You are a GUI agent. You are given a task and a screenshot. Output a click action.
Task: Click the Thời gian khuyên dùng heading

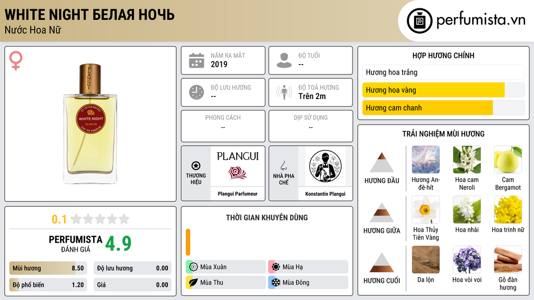point(267,218)
